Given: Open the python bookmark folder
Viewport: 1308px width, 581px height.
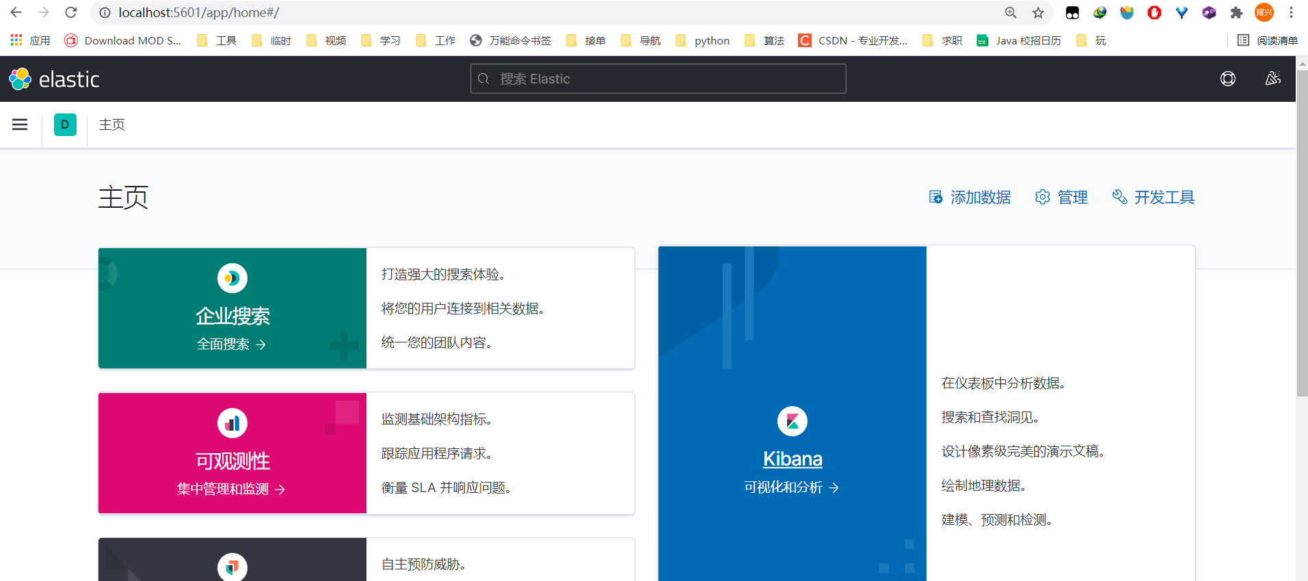Looking at the screenshot, I should 702,40.
